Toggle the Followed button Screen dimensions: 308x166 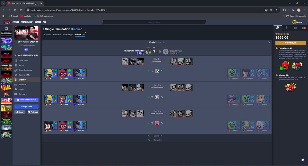pos(33,112)
